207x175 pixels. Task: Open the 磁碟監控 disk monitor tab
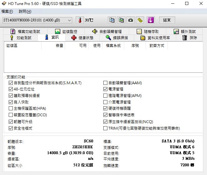66,31
